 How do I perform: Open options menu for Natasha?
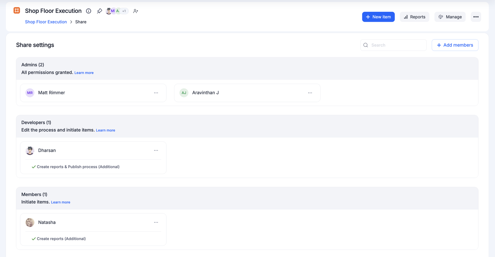pos(156,222)
